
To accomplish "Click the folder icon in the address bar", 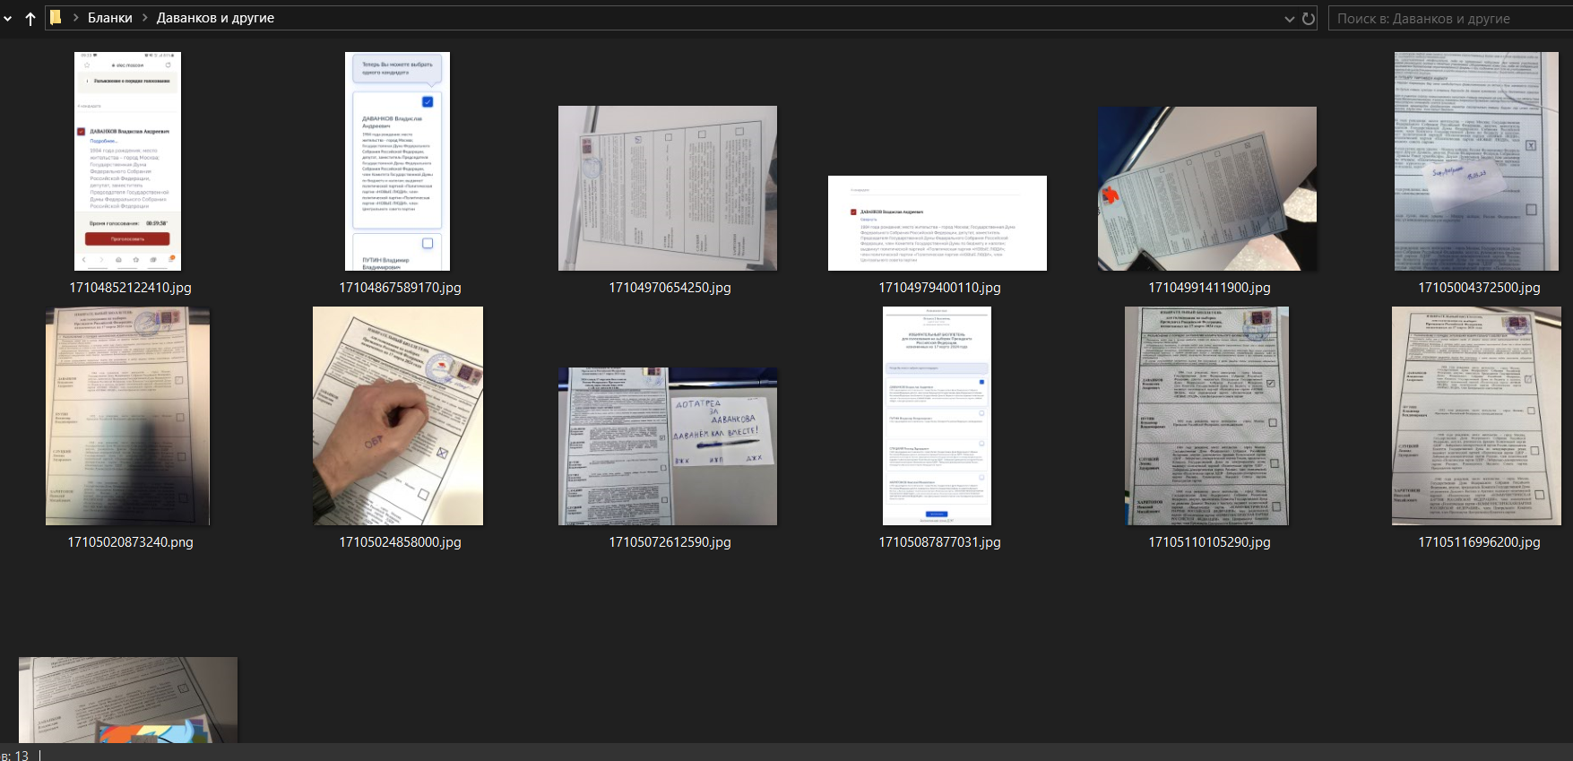I will tap(56, 18).
